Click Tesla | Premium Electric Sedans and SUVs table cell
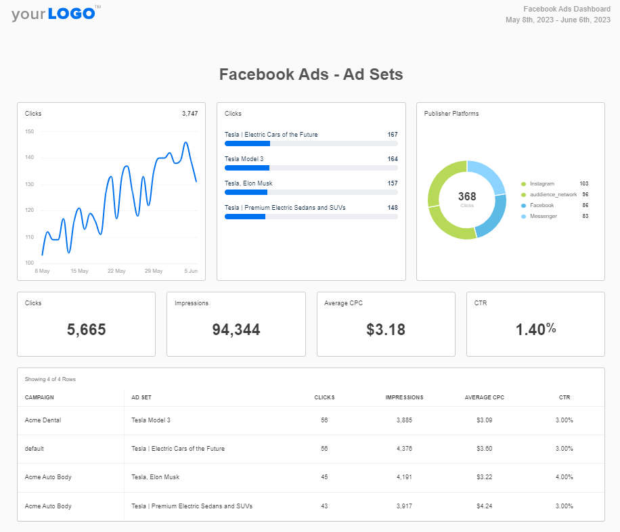Image resolution: width=620 pixels, height=532 pixels. tap(192, 506)
